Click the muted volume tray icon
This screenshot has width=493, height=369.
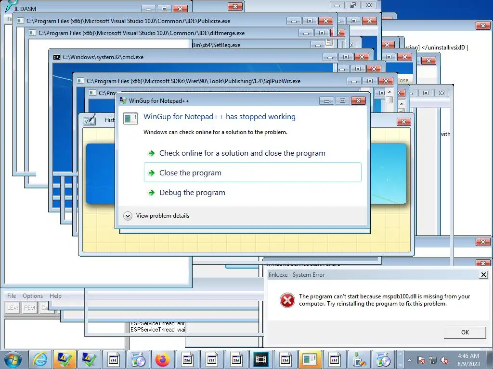(x=444, y=360)
